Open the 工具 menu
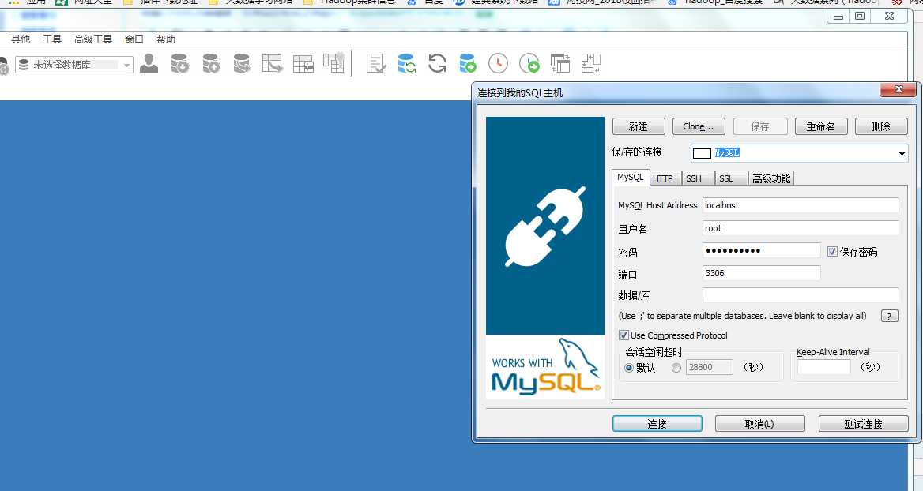Image resolution: width=923 pixels, height=491 pixels. (x=52, y=39)
